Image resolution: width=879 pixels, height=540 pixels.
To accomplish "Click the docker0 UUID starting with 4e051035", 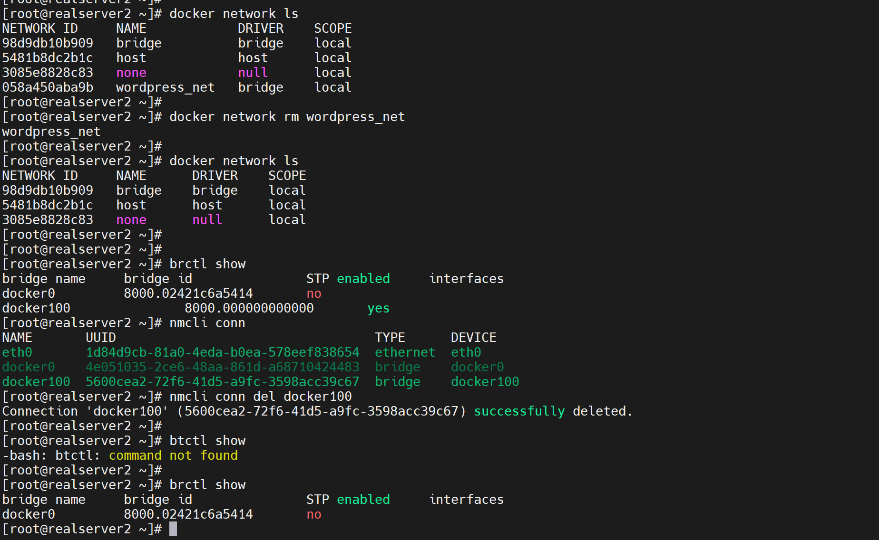I will (x=222, y=367).
